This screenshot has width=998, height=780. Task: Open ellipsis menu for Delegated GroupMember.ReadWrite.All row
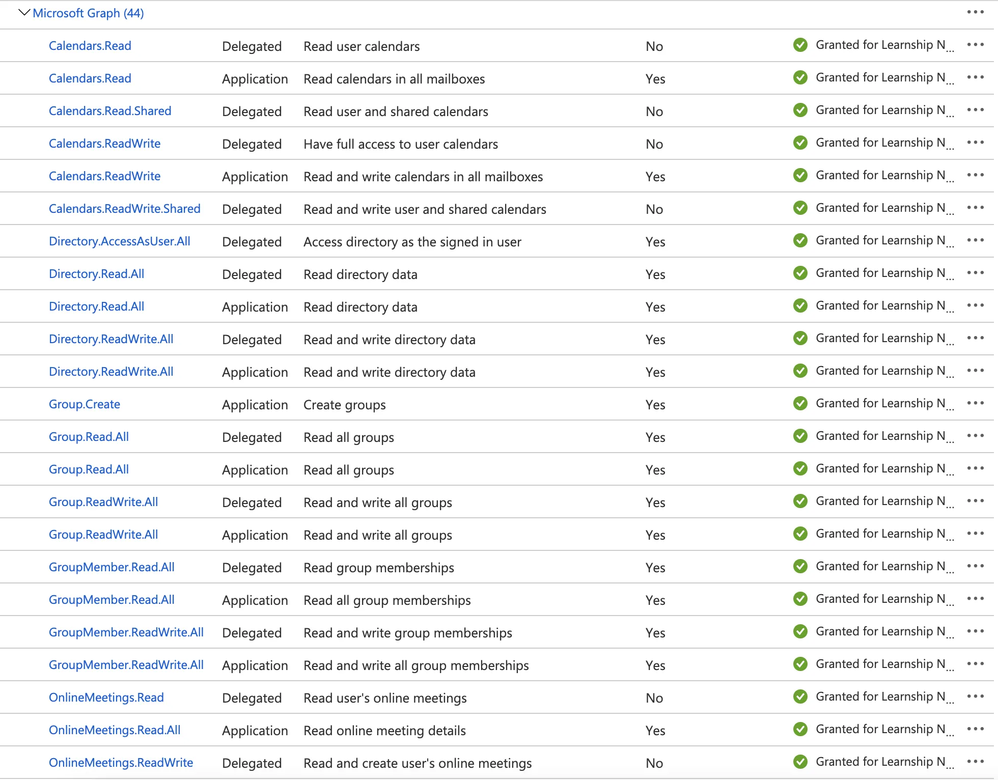975,632
